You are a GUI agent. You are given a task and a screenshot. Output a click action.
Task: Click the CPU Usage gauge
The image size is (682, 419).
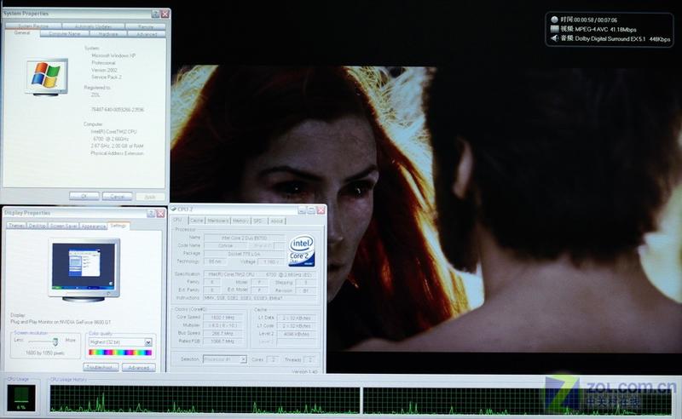20,399
